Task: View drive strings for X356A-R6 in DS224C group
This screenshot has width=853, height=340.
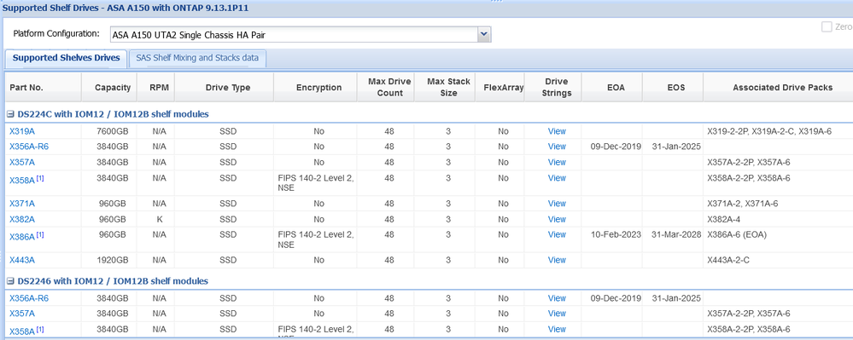Action: 557,146
